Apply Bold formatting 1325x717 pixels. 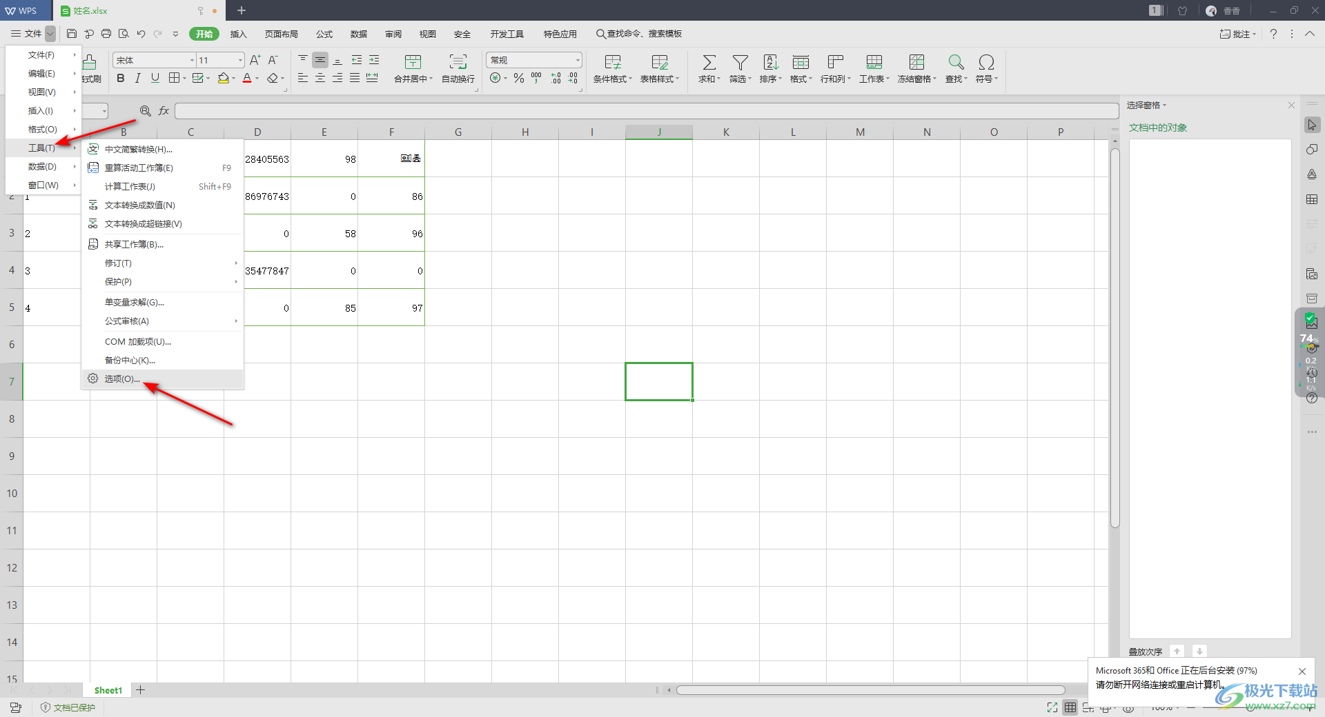coord(121,79)
